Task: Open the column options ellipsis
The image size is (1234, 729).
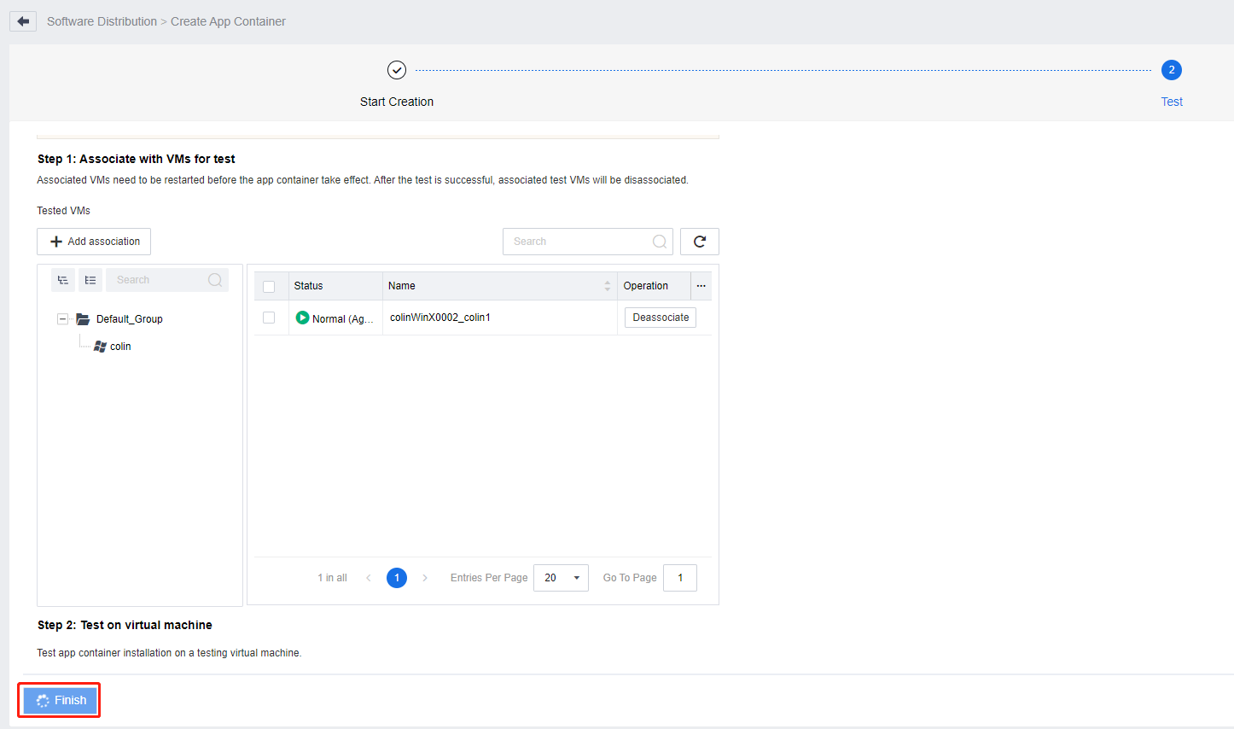Action: pos(701,286)
